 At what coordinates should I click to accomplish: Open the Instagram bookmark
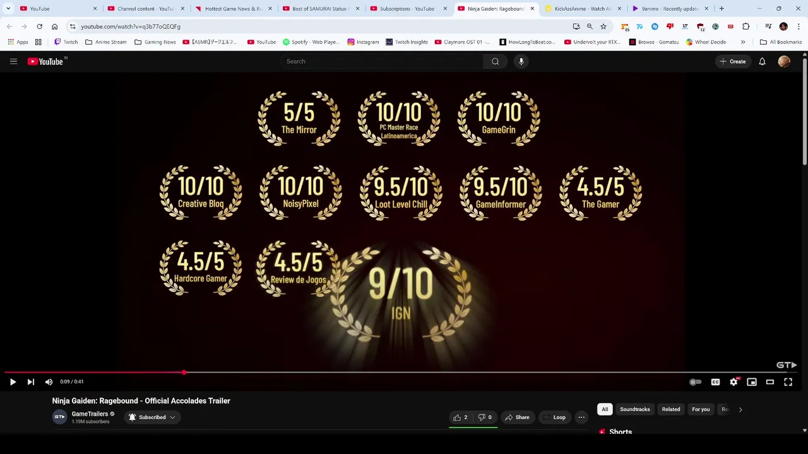pos(363,42)
